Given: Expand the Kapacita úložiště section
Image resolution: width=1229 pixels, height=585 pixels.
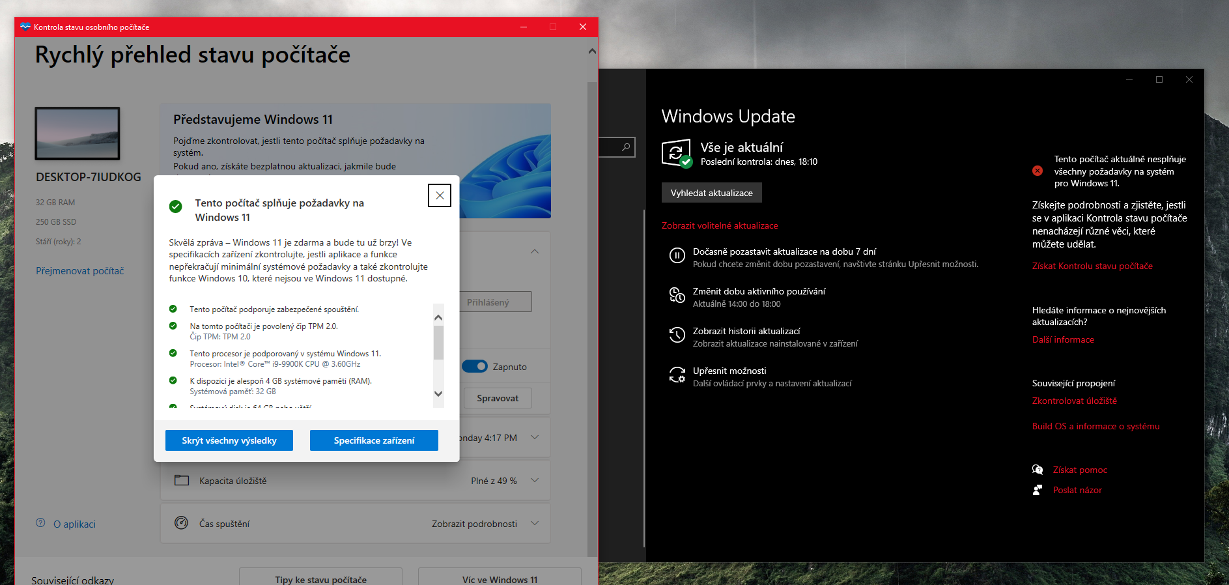Looking at the screenshot, I should 535,481.
